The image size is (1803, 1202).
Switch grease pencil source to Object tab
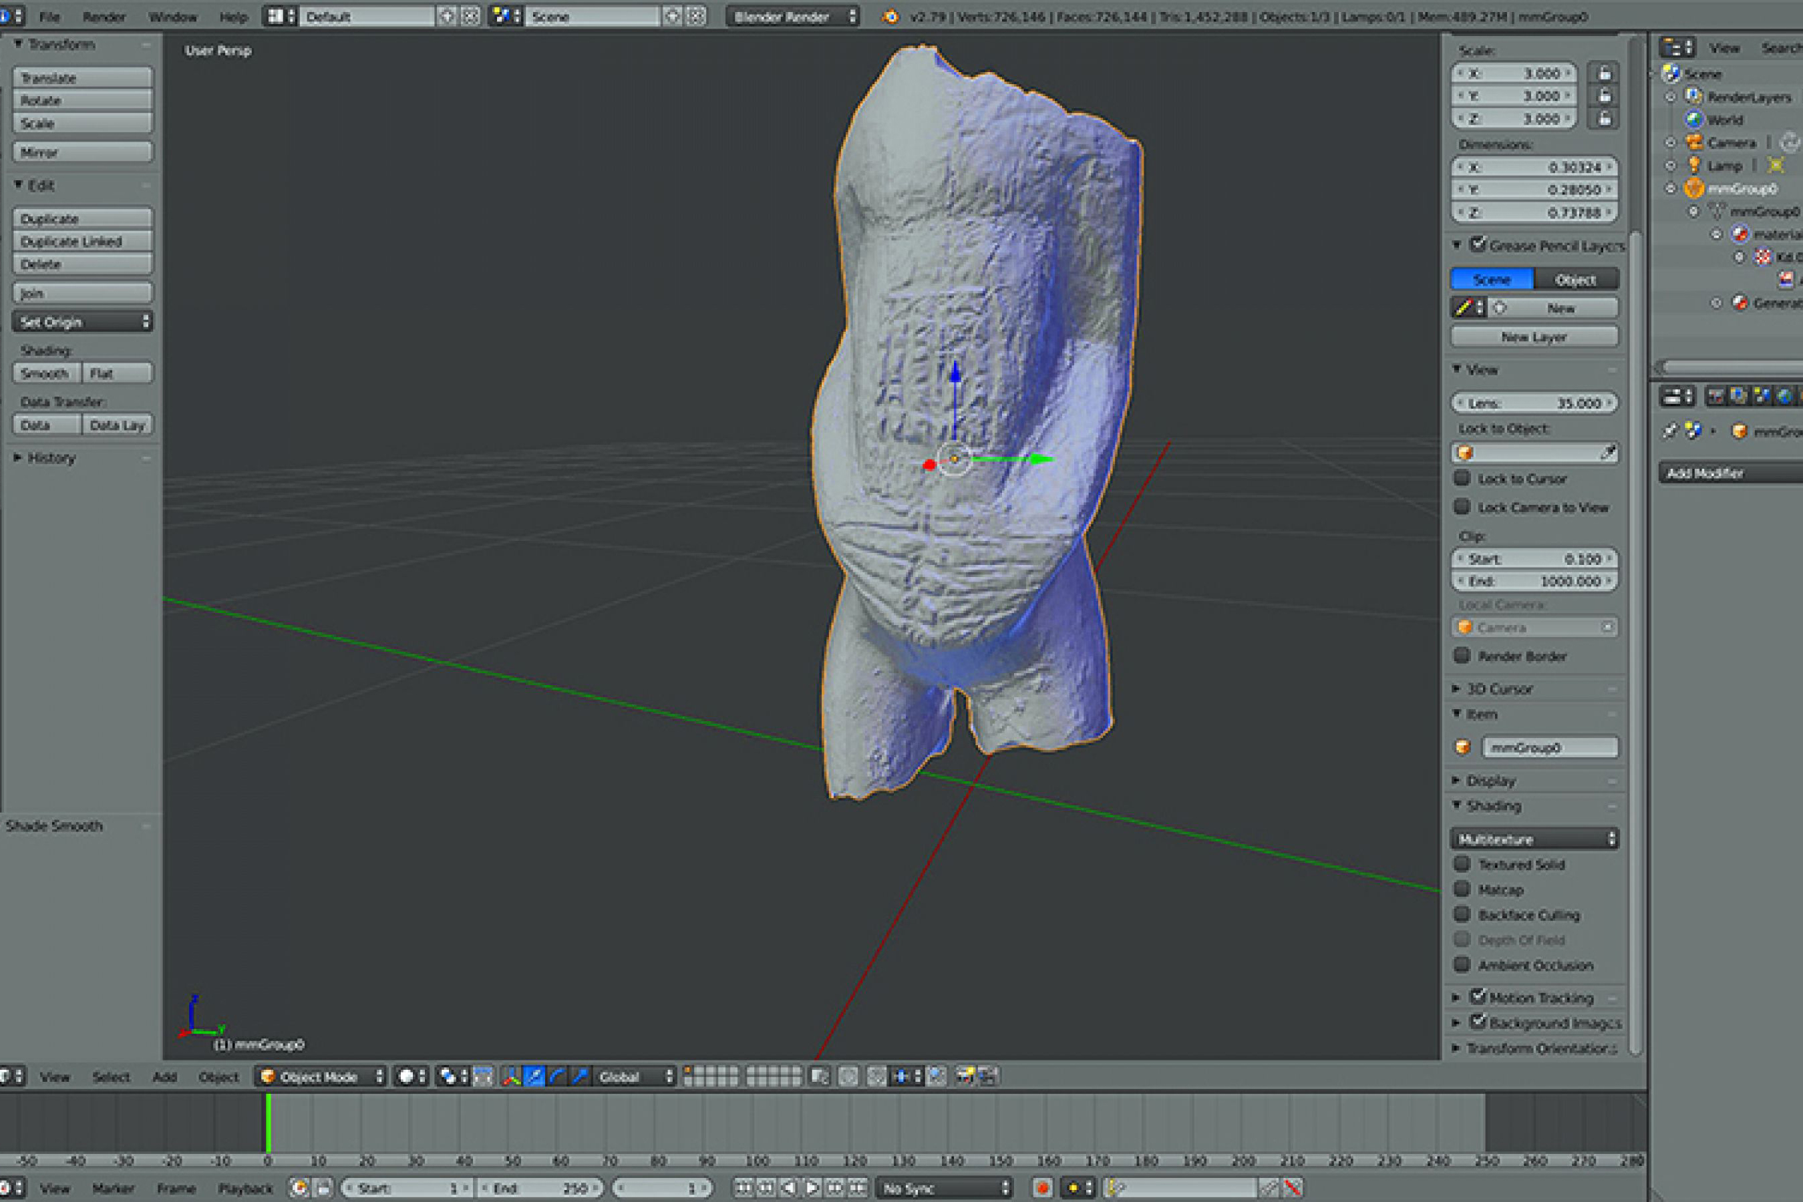tap(1576, 280)
